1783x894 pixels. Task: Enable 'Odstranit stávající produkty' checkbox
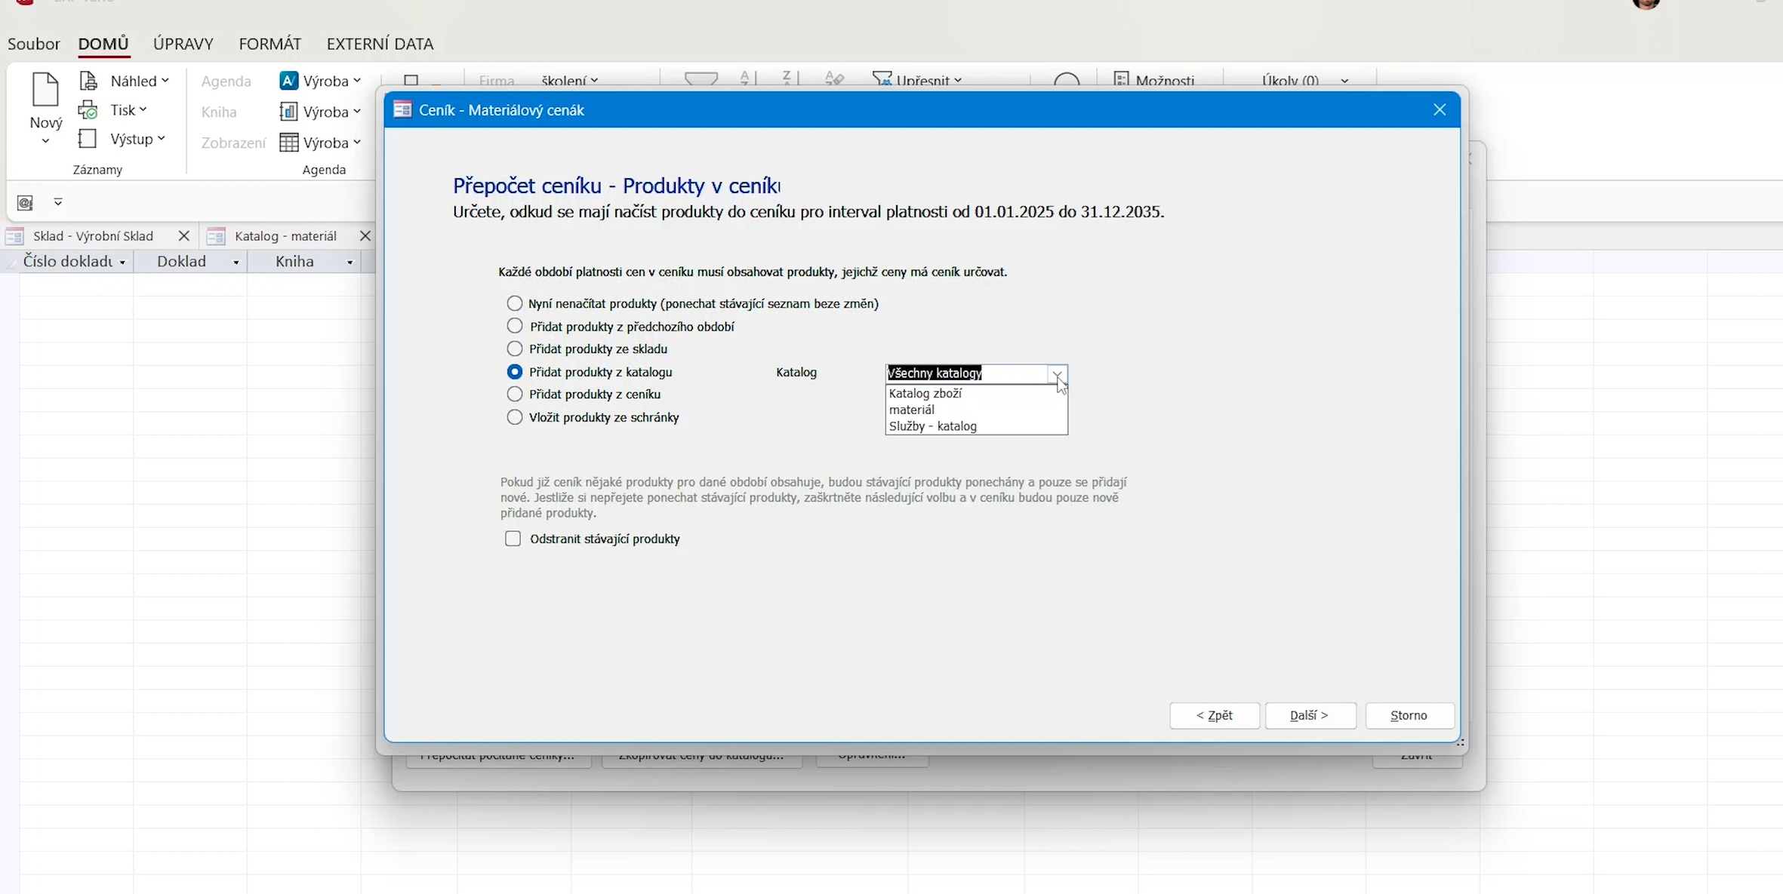(513, 539)
